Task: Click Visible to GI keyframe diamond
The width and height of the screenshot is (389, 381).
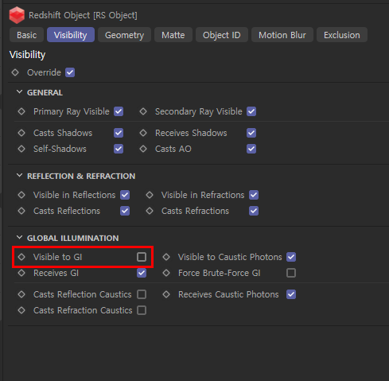Action: coord(21,257)
